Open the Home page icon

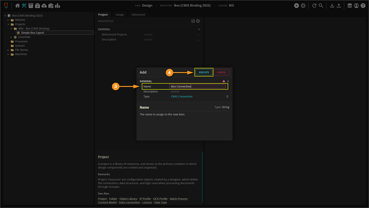tap(17, 6)
